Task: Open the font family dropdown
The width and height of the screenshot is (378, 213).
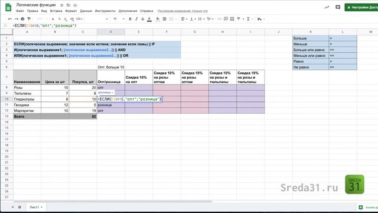Action: click(96, 19)
